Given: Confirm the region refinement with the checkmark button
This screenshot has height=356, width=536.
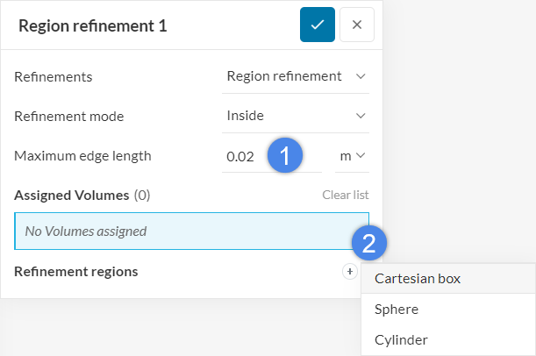Looking at the screenshot, I should coord(318,25).
